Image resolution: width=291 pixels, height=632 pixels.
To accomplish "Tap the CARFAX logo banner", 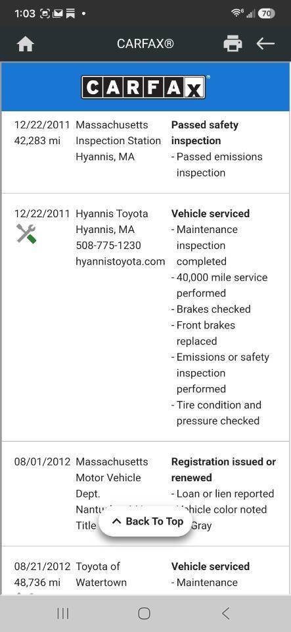I will coord(145,87).
